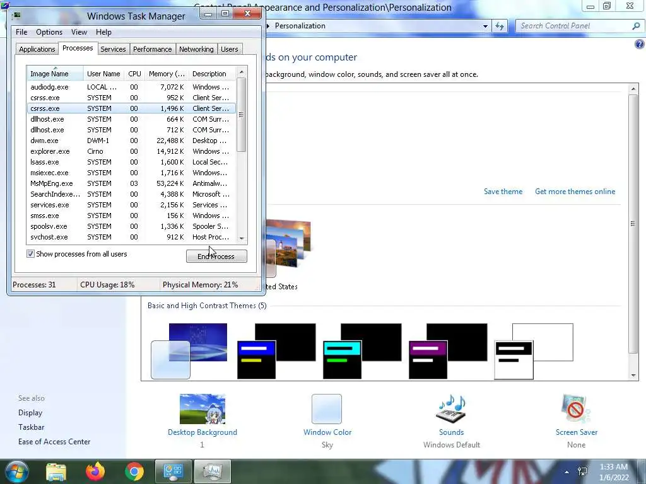The image size is (646, 484).
Task: Sort processes by Image Name column
Action: pyautogui.click(x=56, y=74)
